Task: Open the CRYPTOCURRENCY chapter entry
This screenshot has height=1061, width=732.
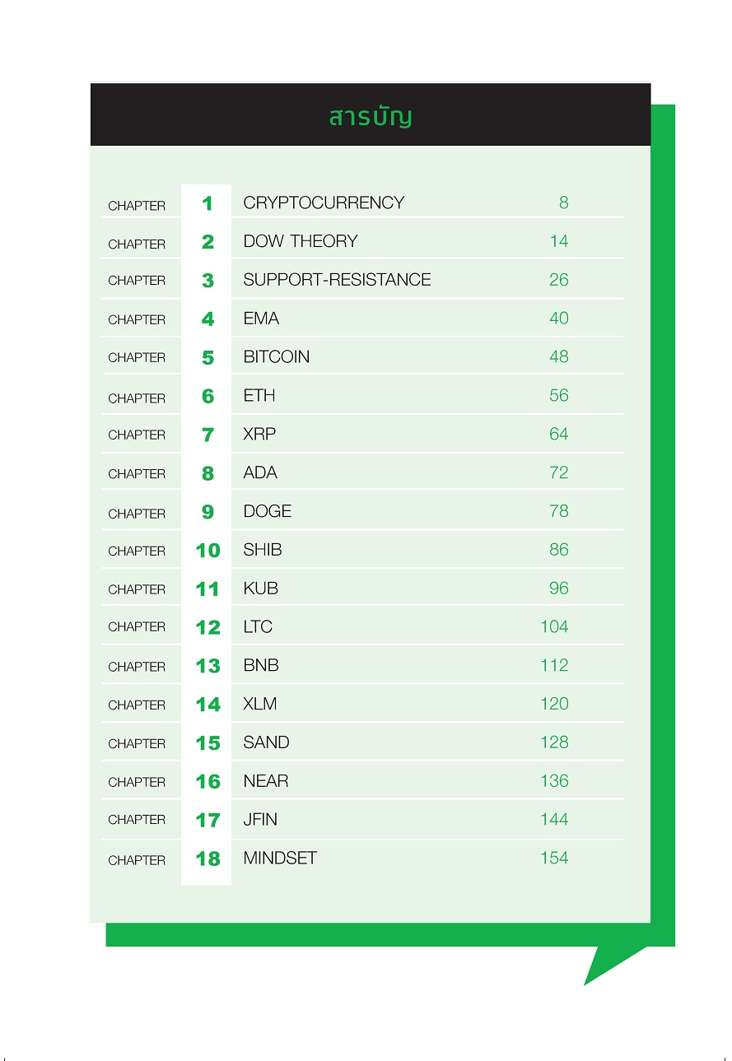Action: pyautogui.click(x=324, y=202)
